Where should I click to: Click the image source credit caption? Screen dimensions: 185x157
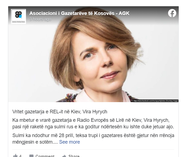coord(156,101)
